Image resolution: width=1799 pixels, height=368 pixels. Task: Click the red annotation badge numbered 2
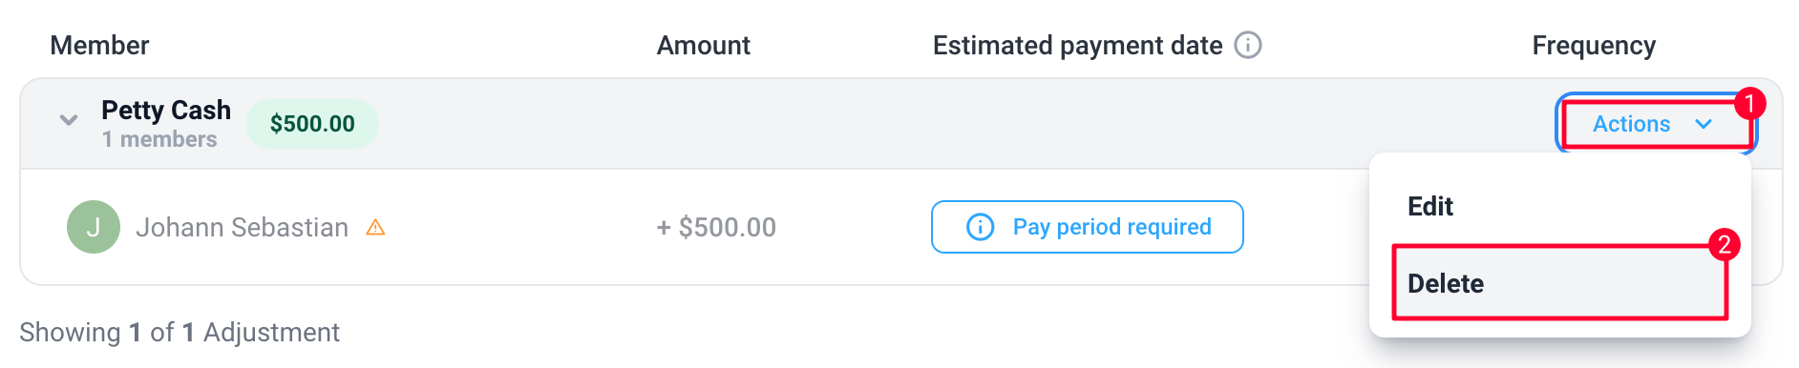tap(1725, 244)
